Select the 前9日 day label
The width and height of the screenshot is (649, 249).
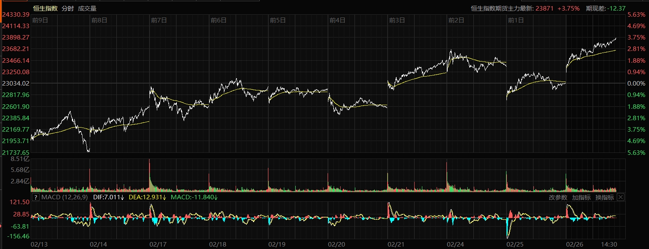(40, 20)
